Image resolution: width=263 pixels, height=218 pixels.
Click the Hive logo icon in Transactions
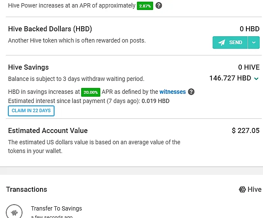pos(242,190)
